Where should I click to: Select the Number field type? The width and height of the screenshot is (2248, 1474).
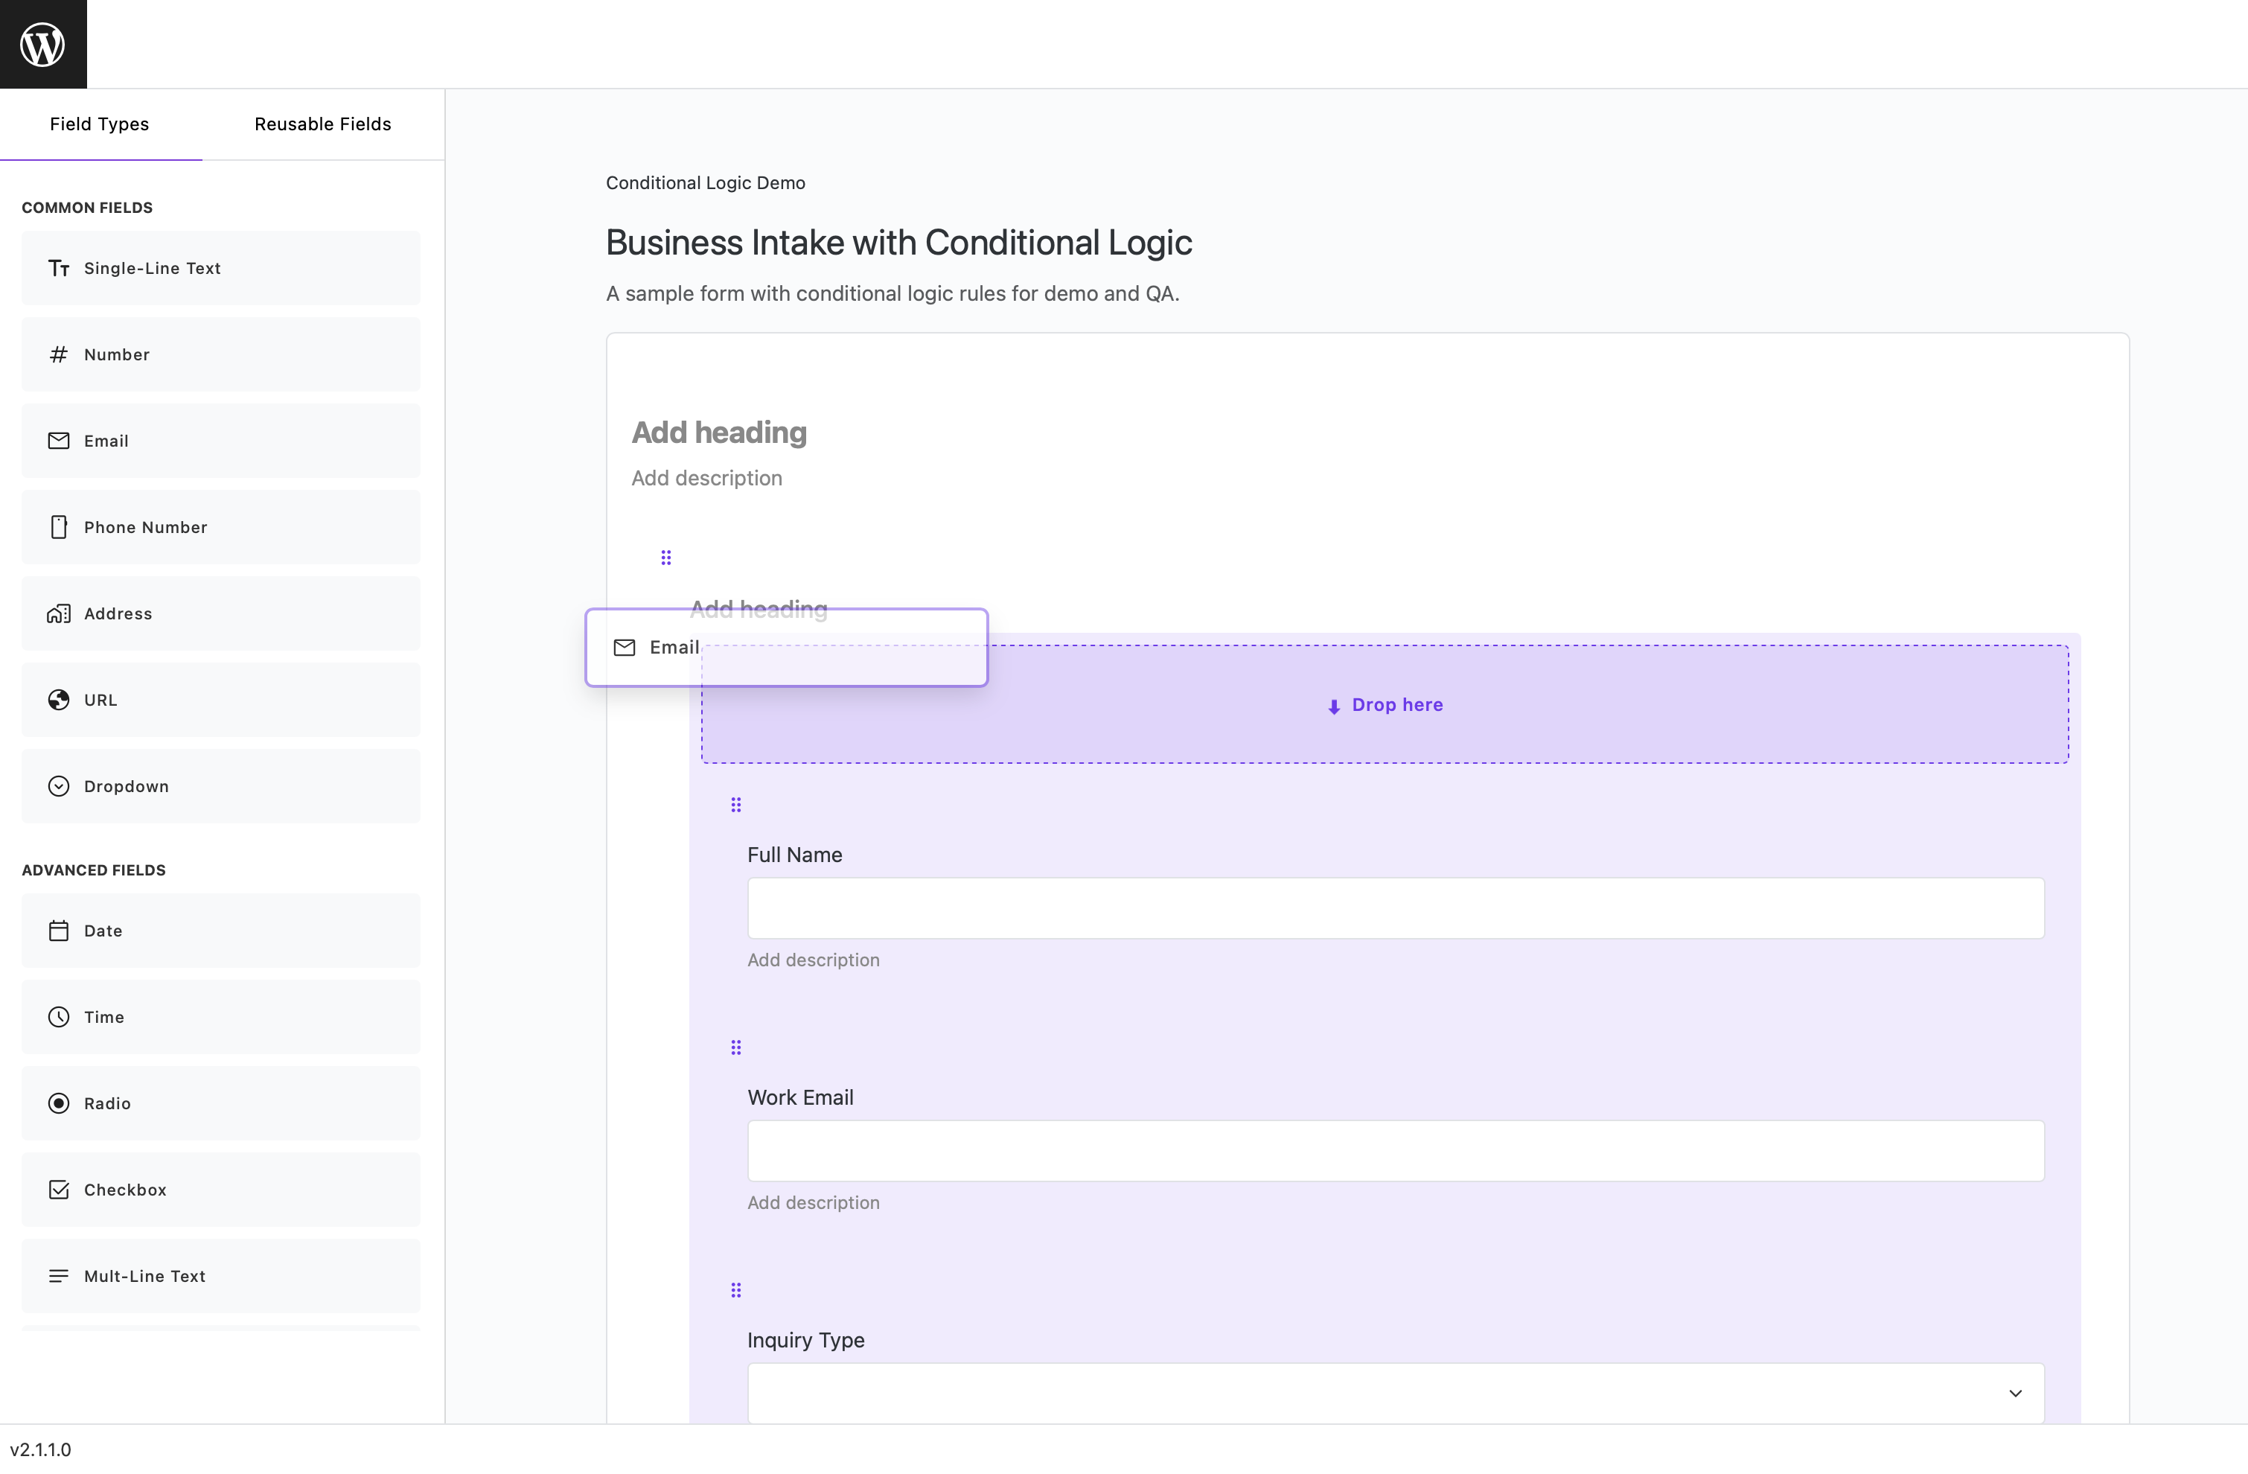tap(220, 354)
